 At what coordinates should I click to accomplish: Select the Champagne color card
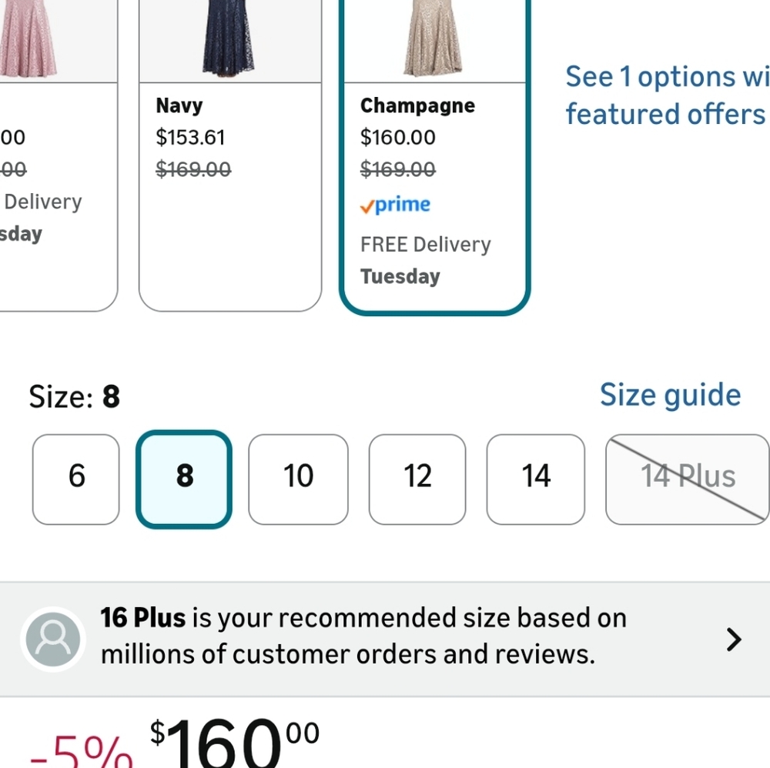point(434,155)
